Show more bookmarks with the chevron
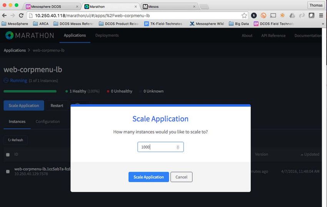 [323, 24]
